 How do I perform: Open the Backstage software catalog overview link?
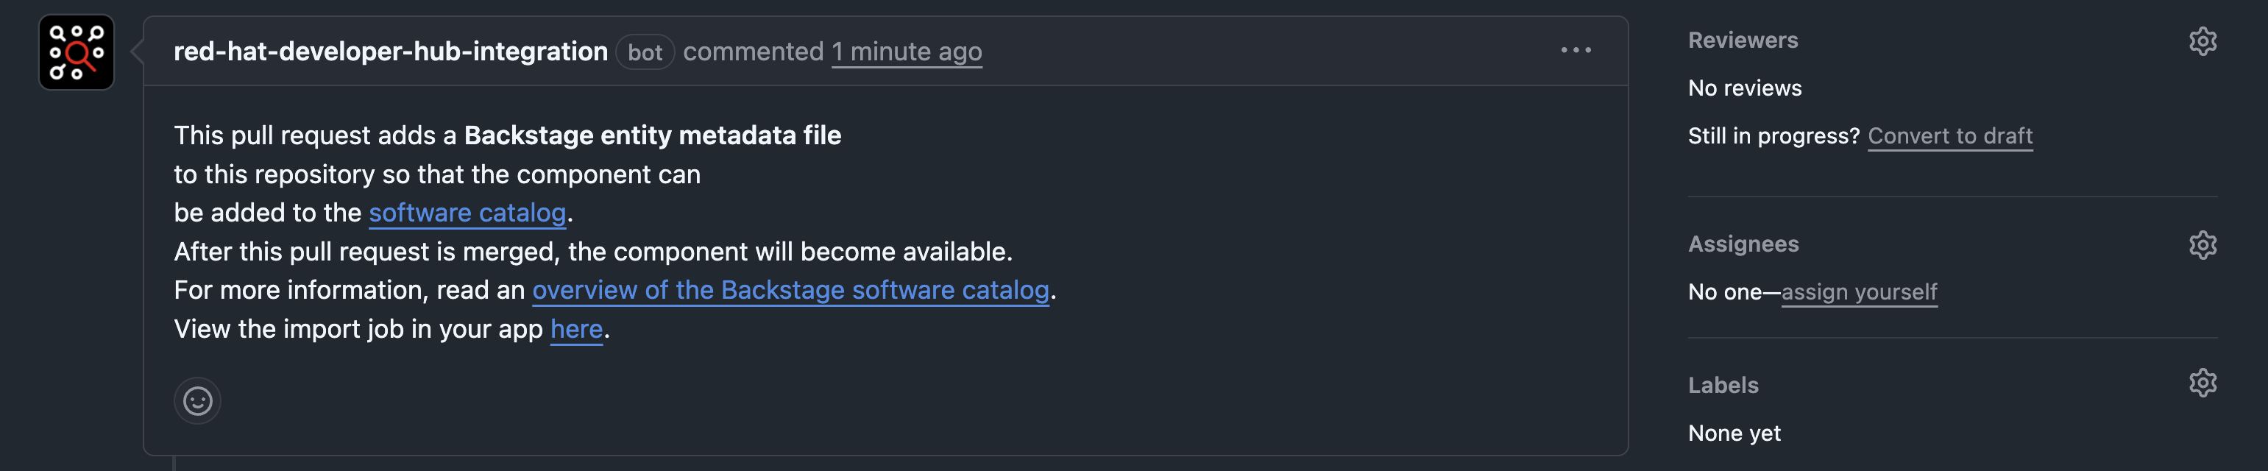(x=790, y=291)
